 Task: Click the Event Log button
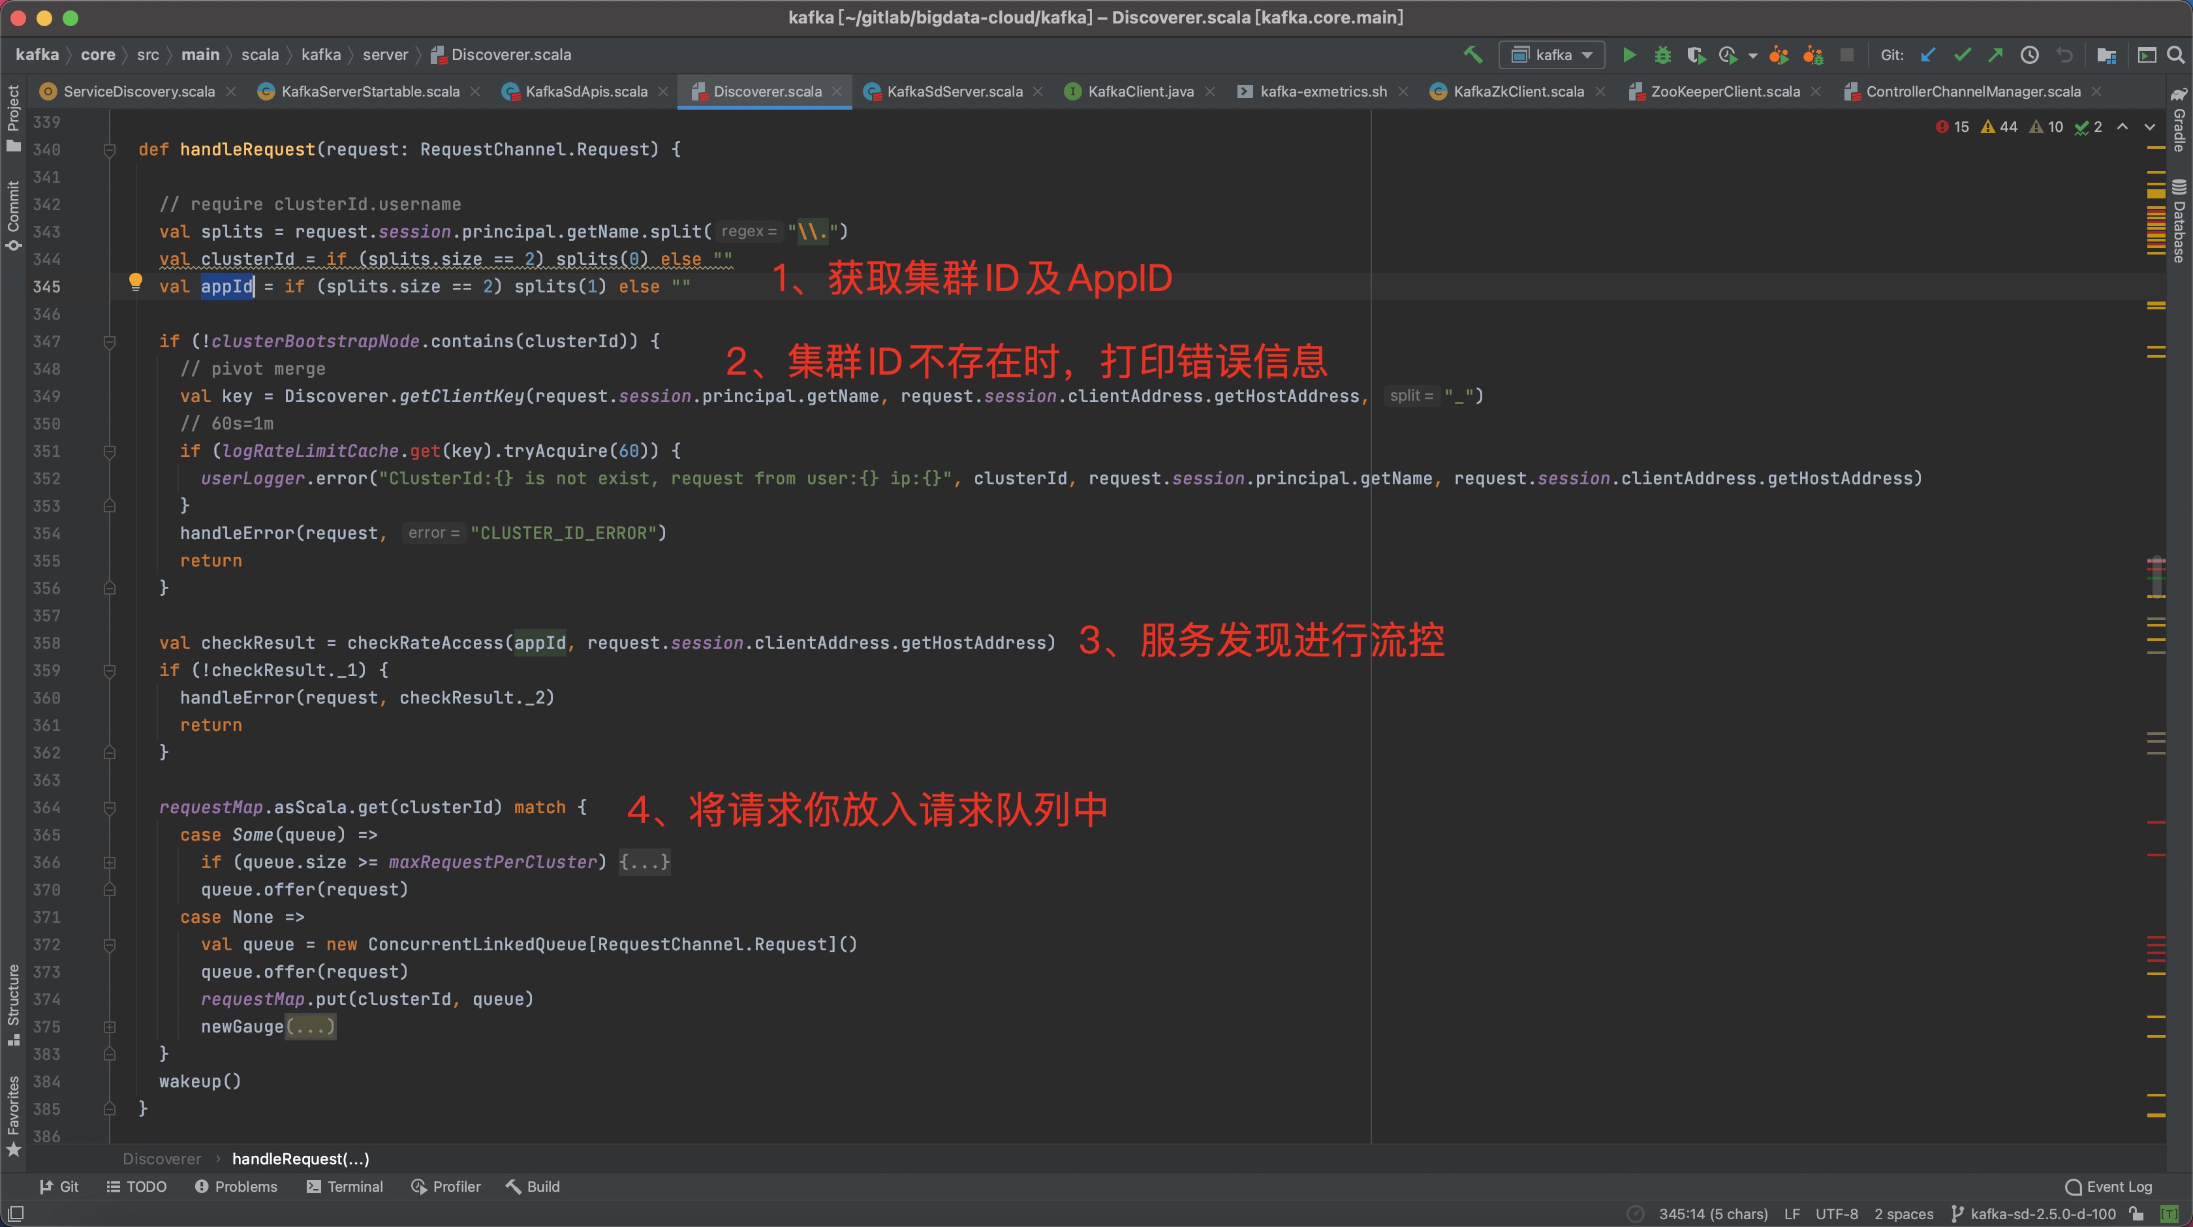(x=2109, y=1186)
